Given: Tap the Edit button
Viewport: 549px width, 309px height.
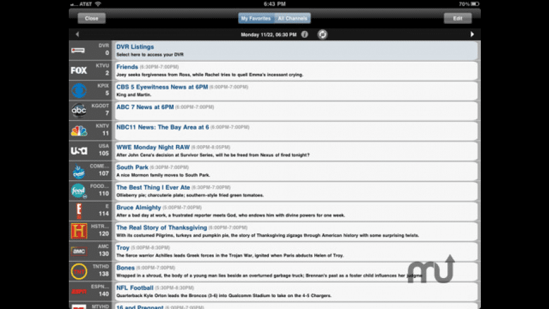Looking at the screenshot, I should tap(458, 18).
